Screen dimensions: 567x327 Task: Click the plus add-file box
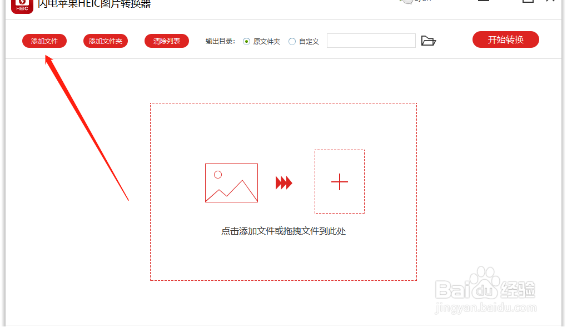tap(340, 182)
